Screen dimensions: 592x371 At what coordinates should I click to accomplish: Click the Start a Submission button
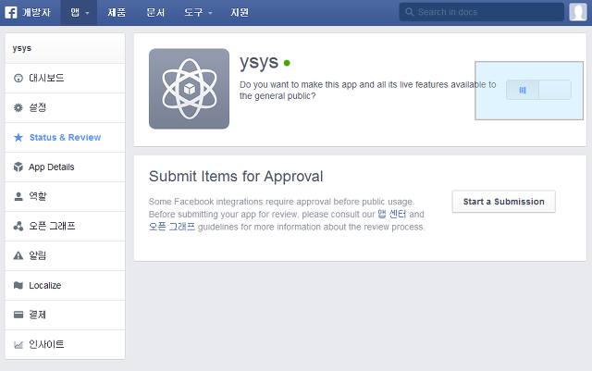(x=503, y=202)
